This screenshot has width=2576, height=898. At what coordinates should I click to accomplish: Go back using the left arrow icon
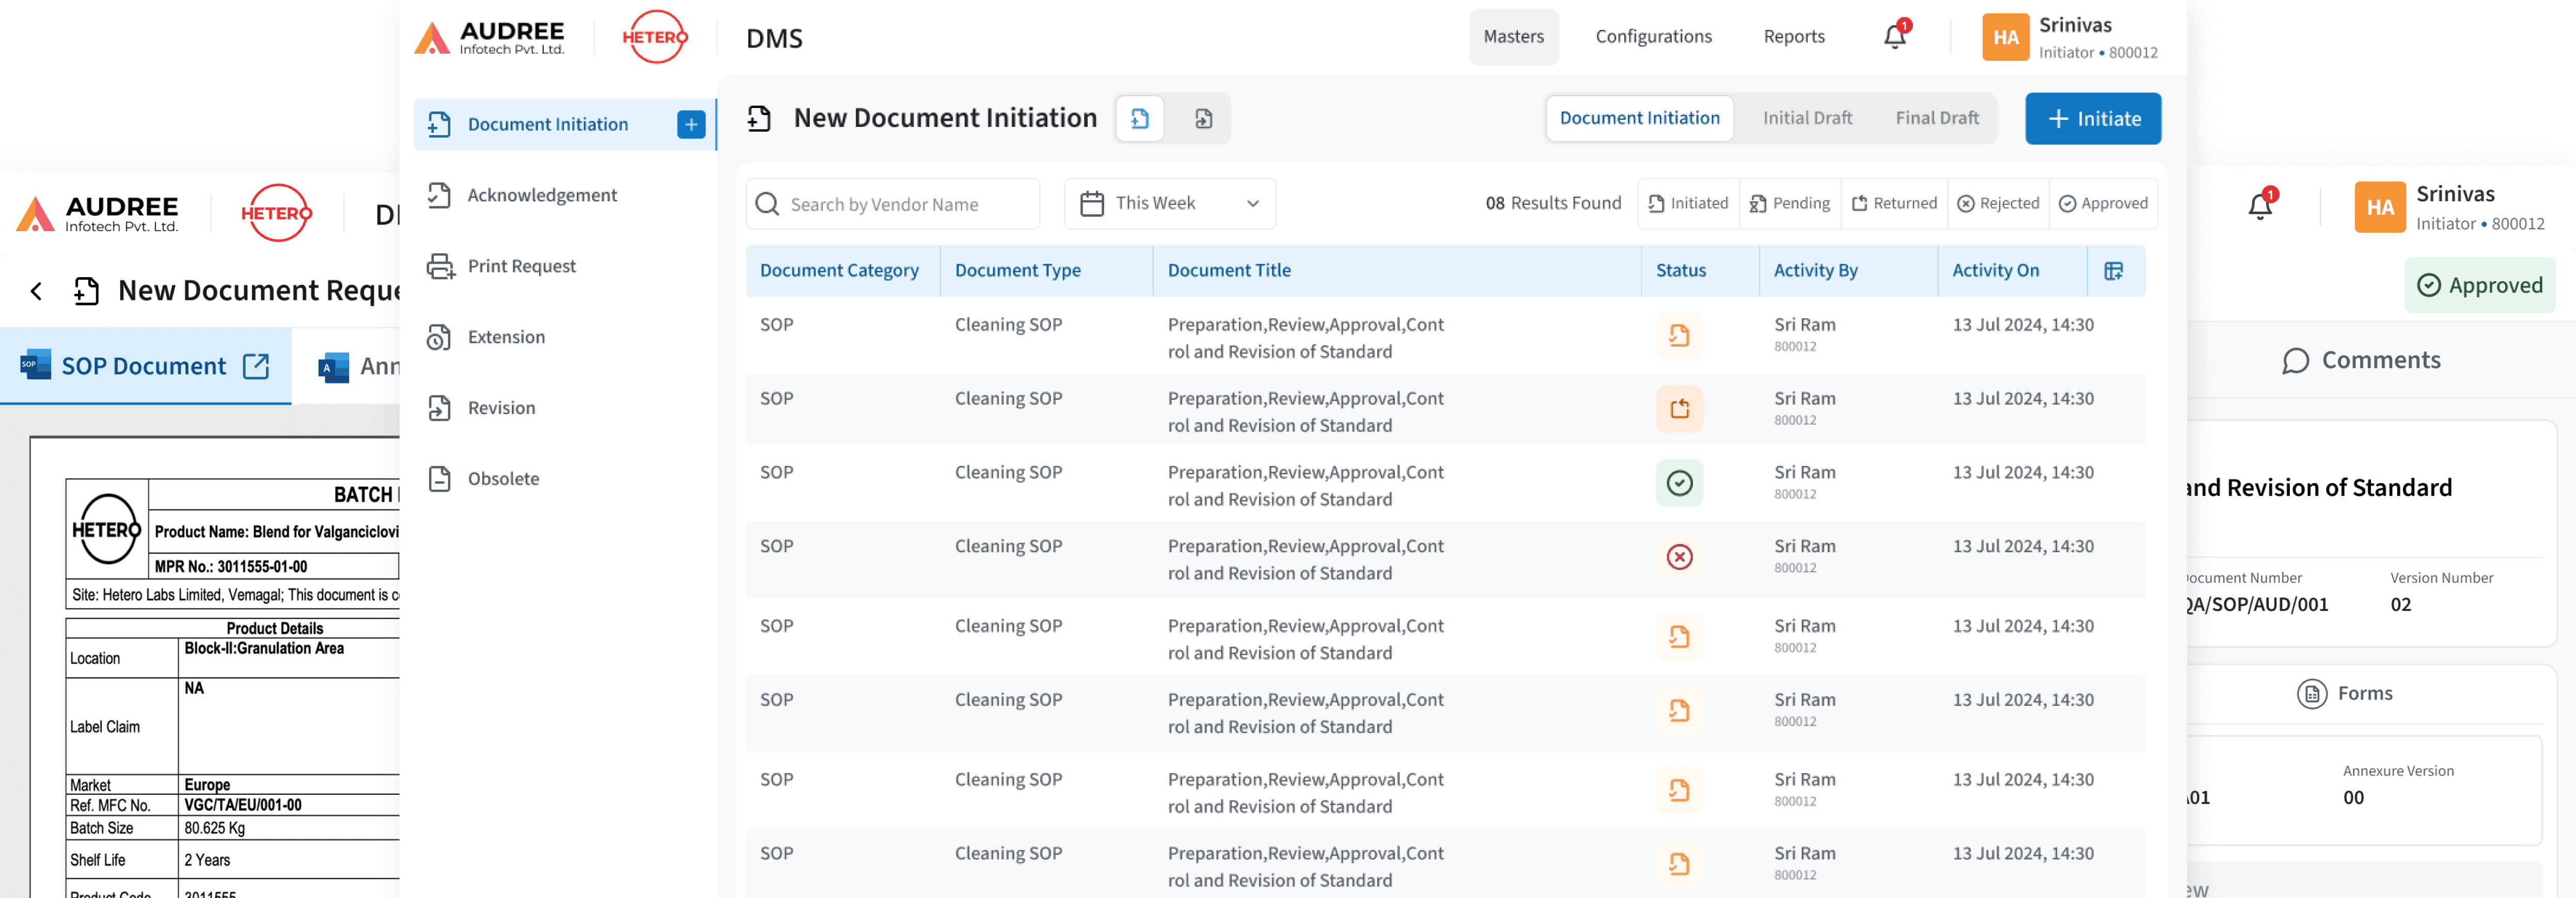point(37,291)
